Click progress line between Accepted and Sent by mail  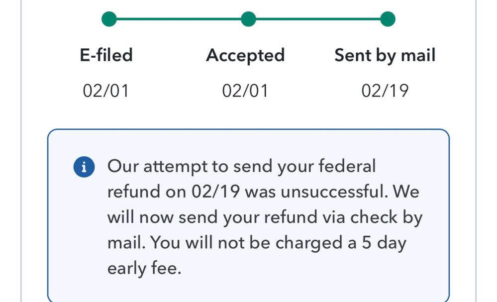point(318,19)
